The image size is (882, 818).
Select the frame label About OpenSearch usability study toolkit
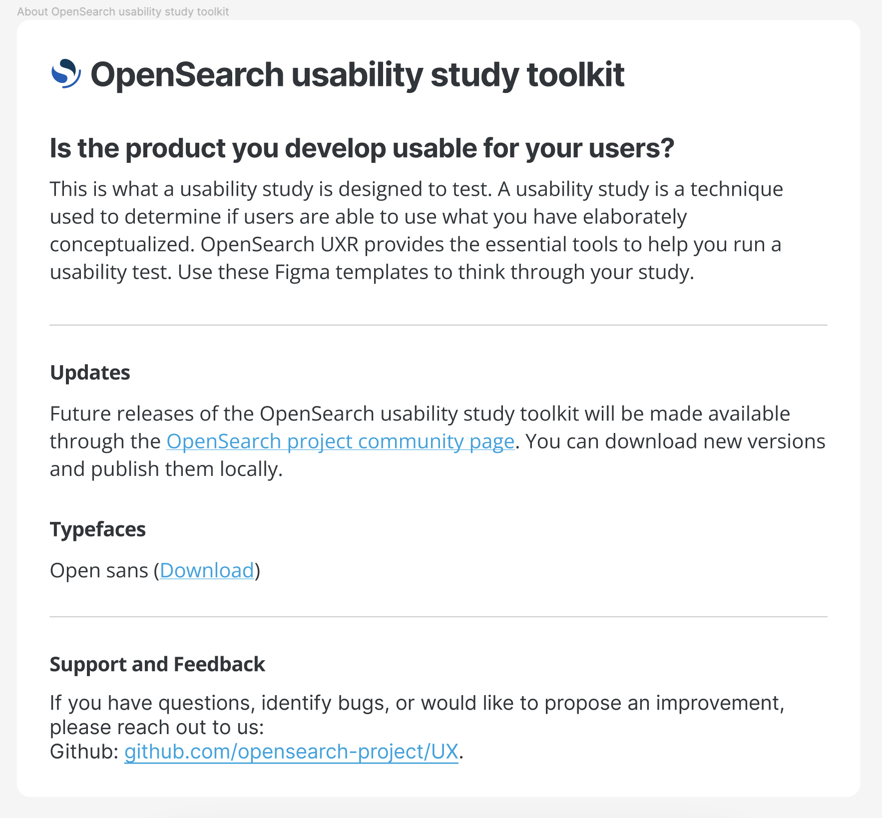tap(123, 11)
